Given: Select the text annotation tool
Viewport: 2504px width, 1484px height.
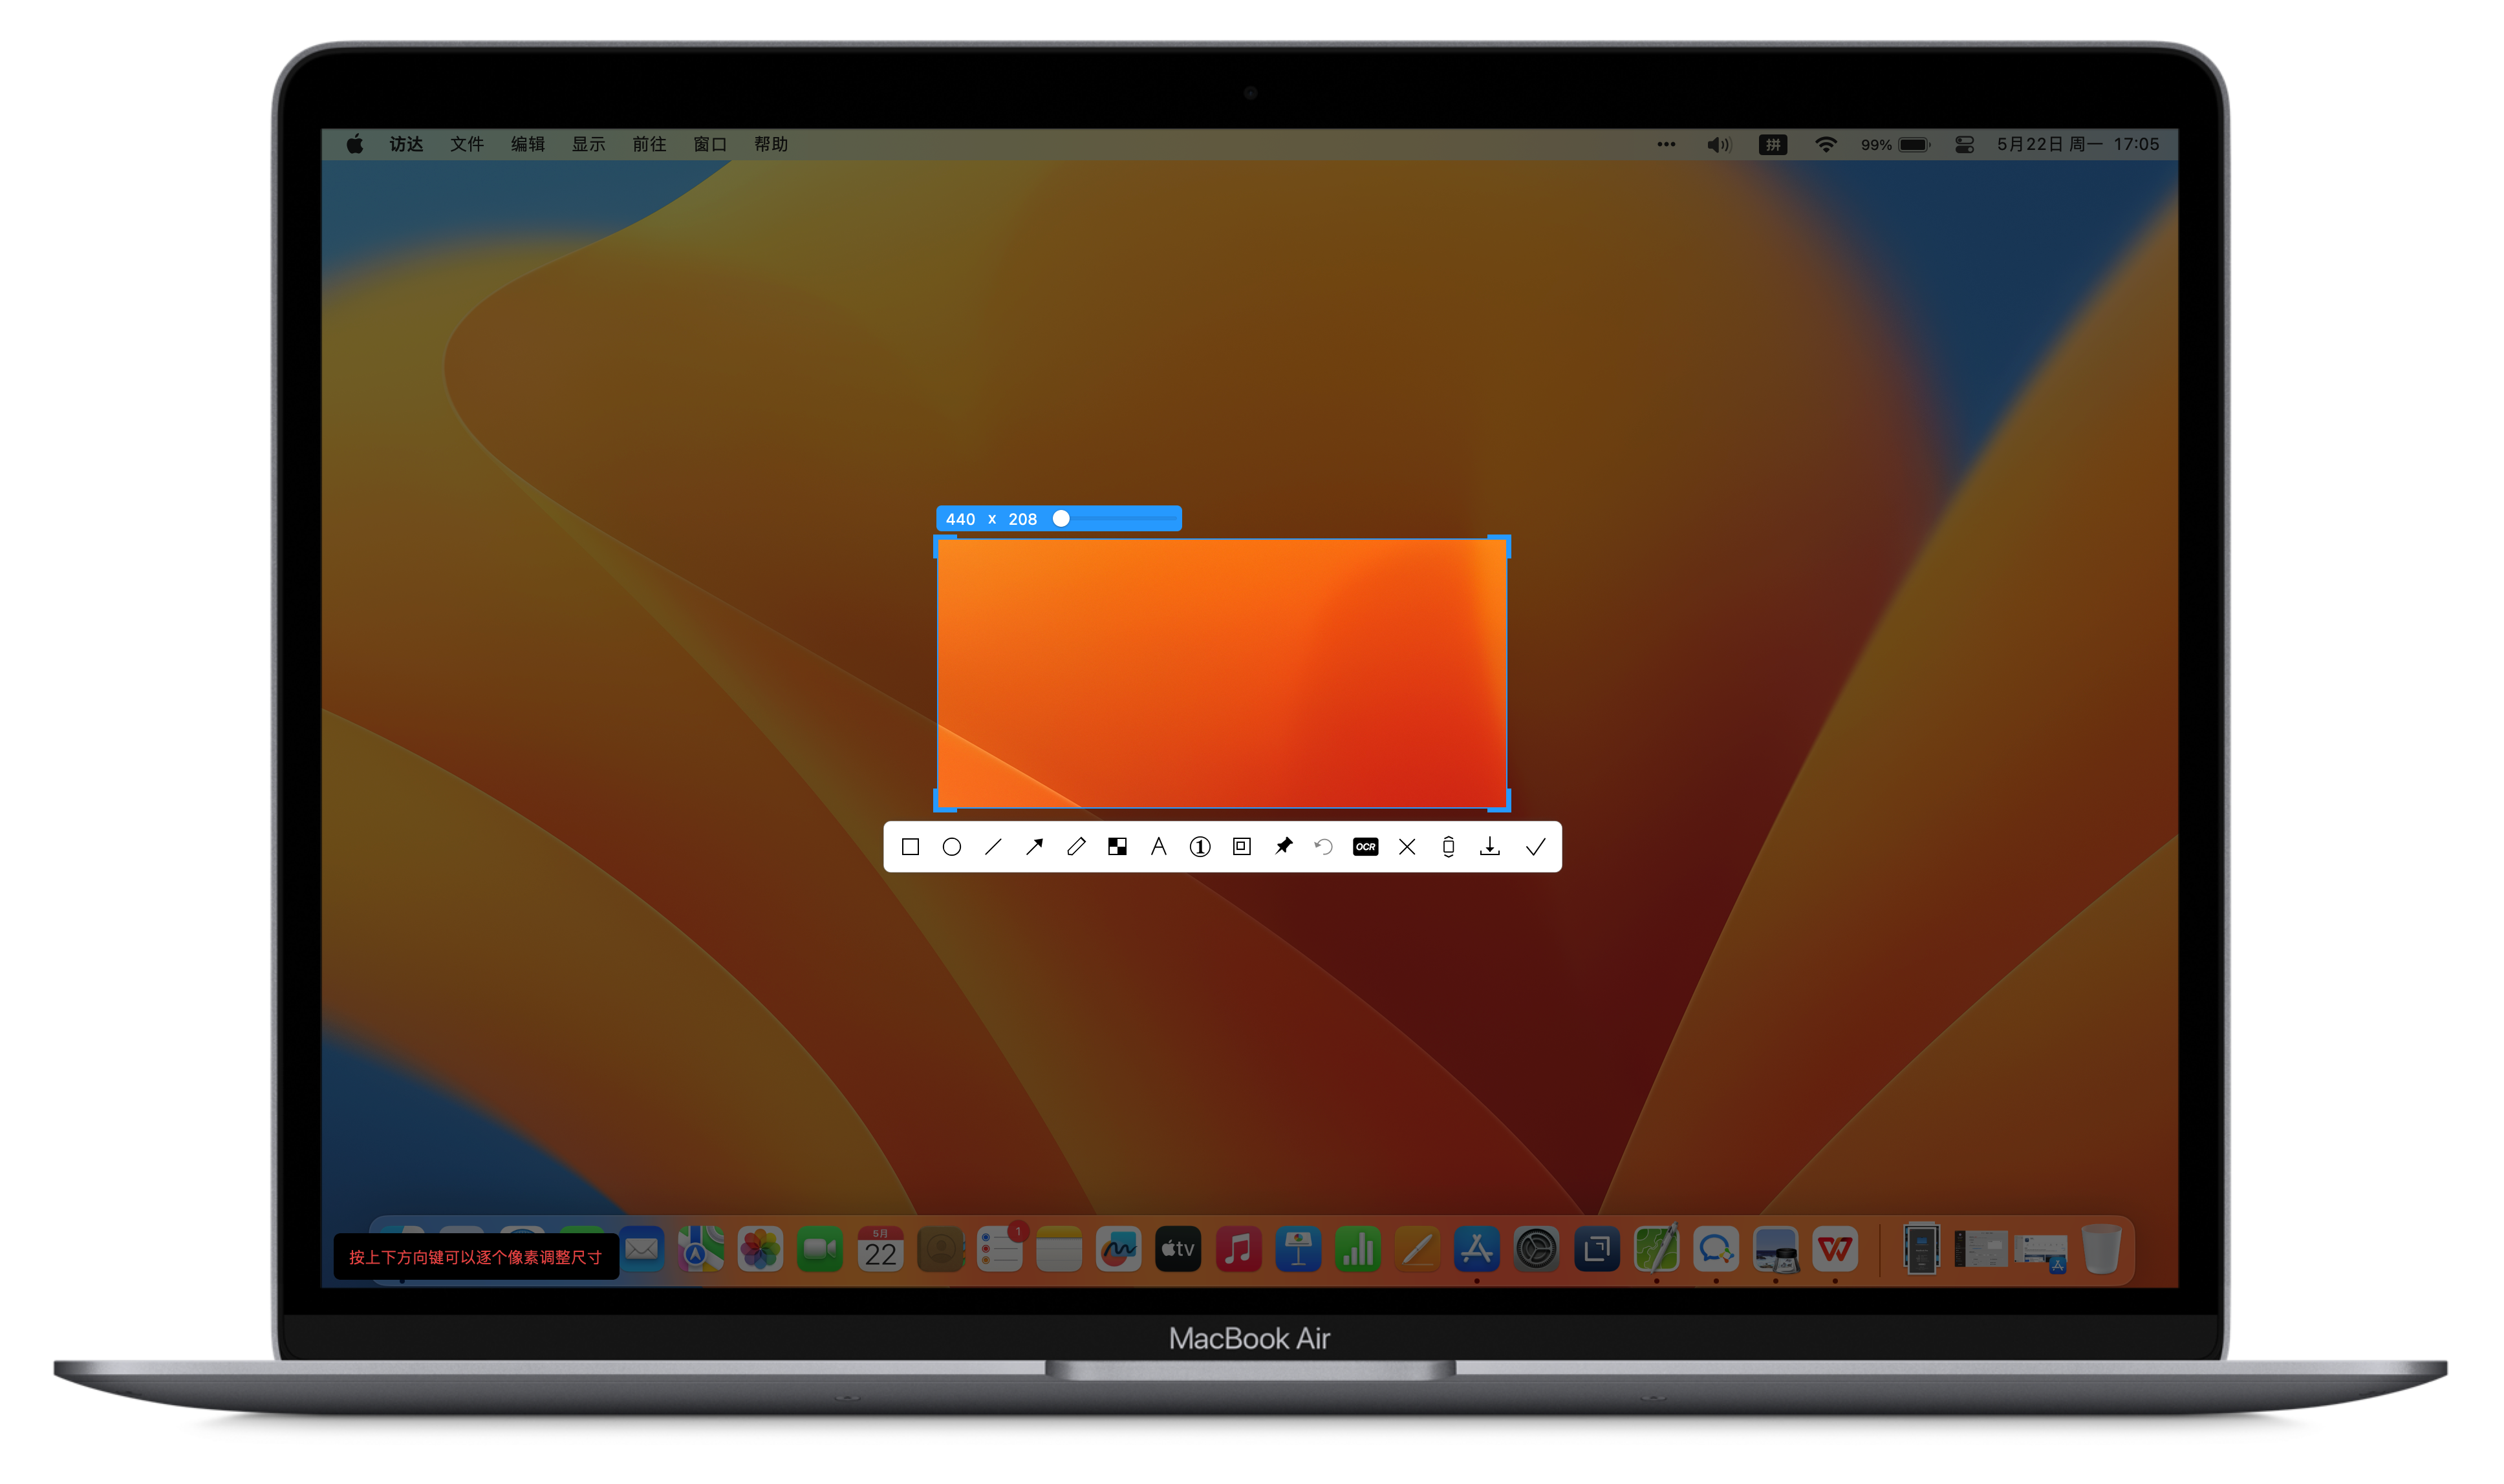Looking at the screenshot, I should (1158, 847).
